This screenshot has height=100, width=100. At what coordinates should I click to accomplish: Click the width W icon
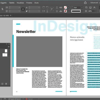[7, 7]
